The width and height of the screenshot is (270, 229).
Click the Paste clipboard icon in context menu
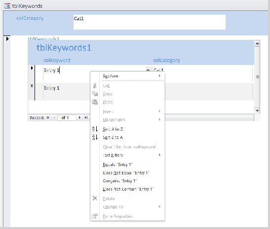tap(95, 102)
